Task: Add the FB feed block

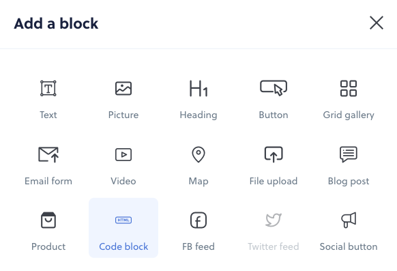Action: (198, 220)
